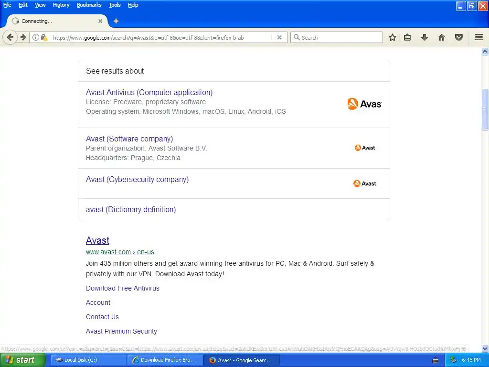Click the on-screen keyboard tray icon
This screenshot has width=489, height=367.
436,360
